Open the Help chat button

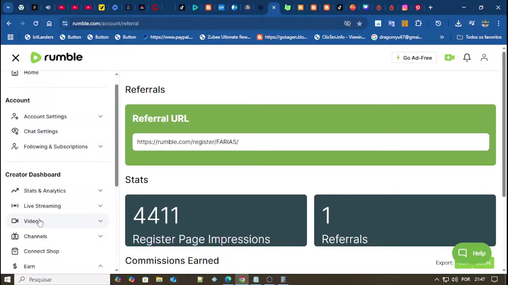coord(472,253)
